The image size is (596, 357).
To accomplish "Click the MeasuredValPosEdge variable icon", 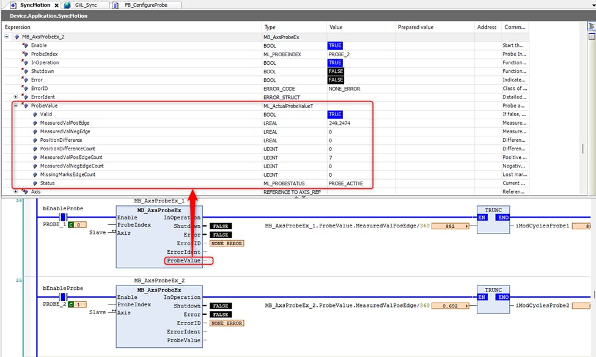I will (x=35, y=123).
